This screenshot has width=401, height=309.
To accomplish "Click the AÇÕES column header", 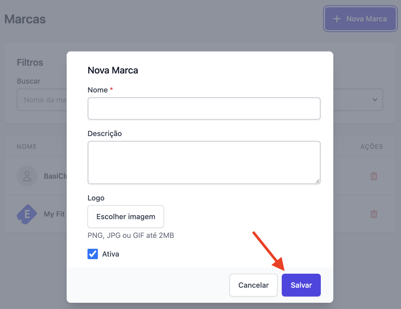I will [372, 147].
